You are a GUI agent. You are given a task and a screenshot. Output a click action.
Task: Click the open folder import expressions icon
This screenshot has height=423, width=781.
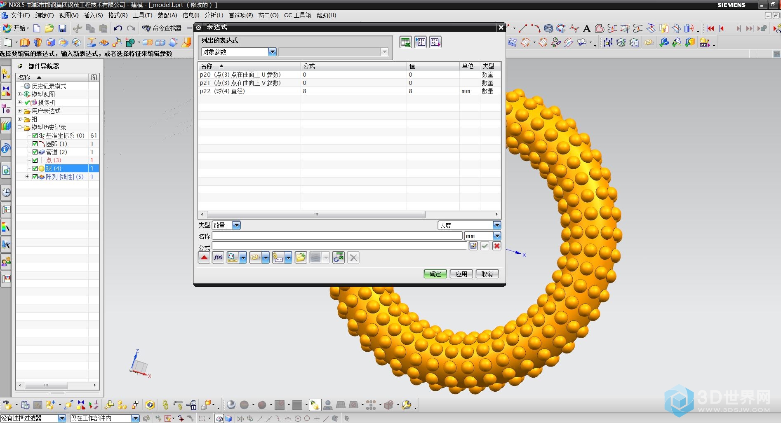301,257
